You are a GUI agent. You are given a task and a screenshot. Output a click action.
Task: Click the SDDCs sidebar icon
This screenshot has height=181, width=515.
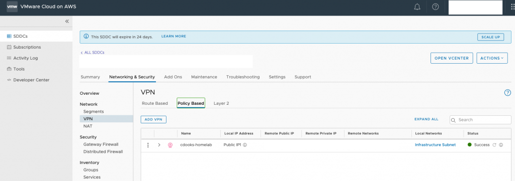pos(9,36)
